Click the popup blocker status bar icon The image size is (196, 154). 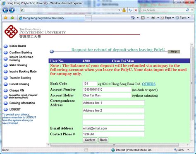86,150
